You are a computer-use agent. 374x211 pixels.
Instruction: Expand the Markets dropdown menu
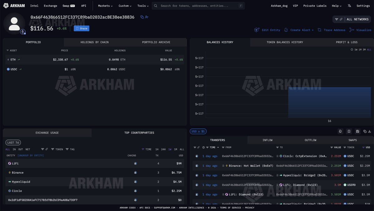tap(105, 6)
